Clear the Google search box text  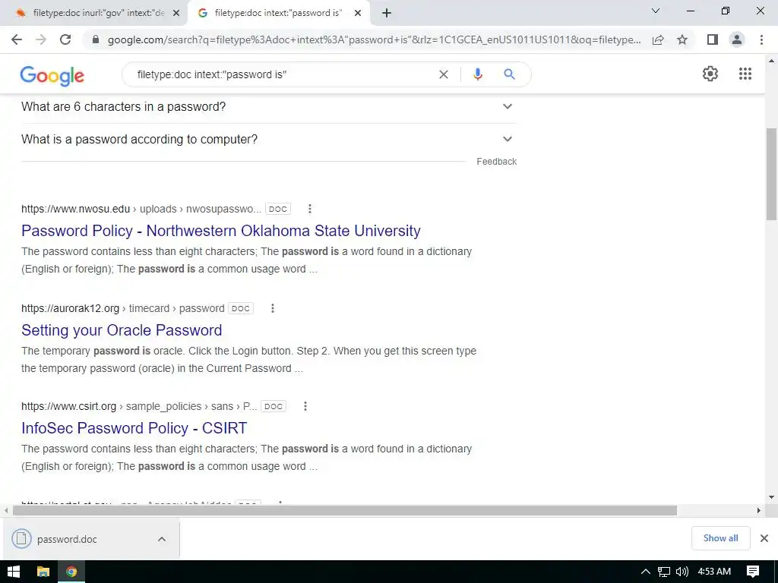(444, 74)
